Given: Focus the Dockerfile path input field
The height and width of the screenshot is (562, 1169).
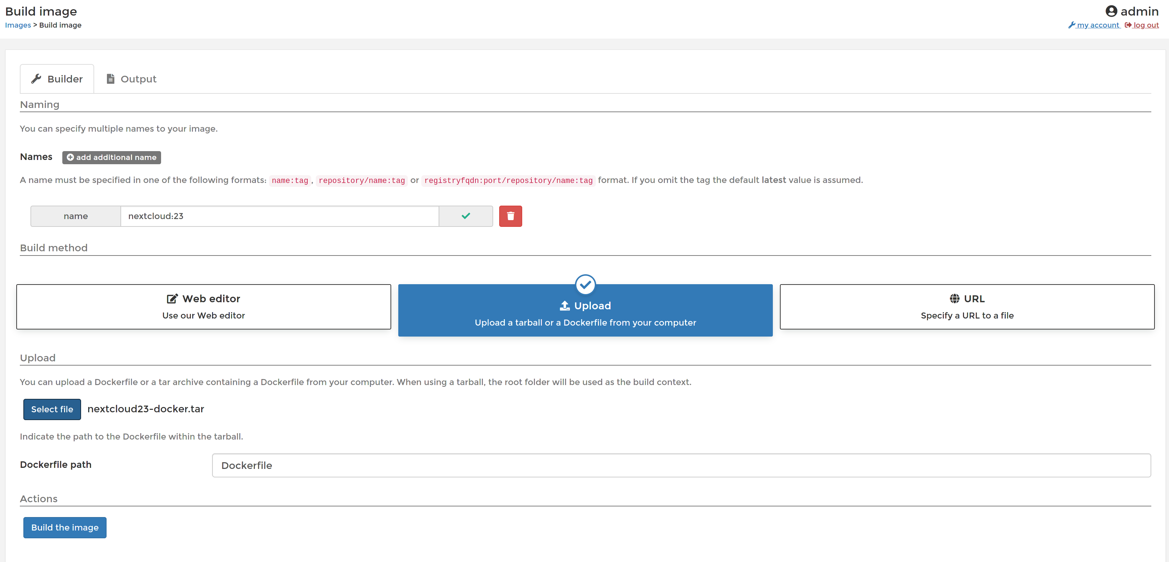Looking at the screenshot, I should [x=681, y=465].
